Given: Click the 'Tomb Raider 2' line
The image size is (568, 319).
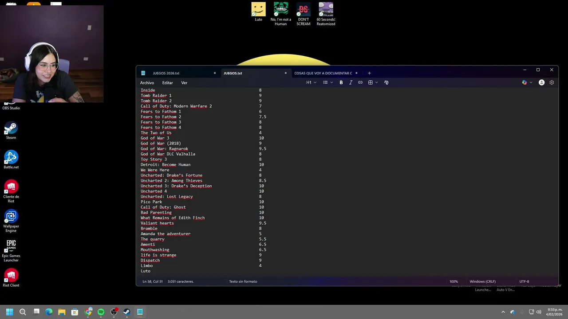Looking at the screenshot, I should point(156,101).
